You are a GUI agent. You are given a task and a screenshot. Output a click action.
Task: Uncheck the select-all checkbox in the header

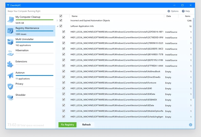[x=61, y=16]
